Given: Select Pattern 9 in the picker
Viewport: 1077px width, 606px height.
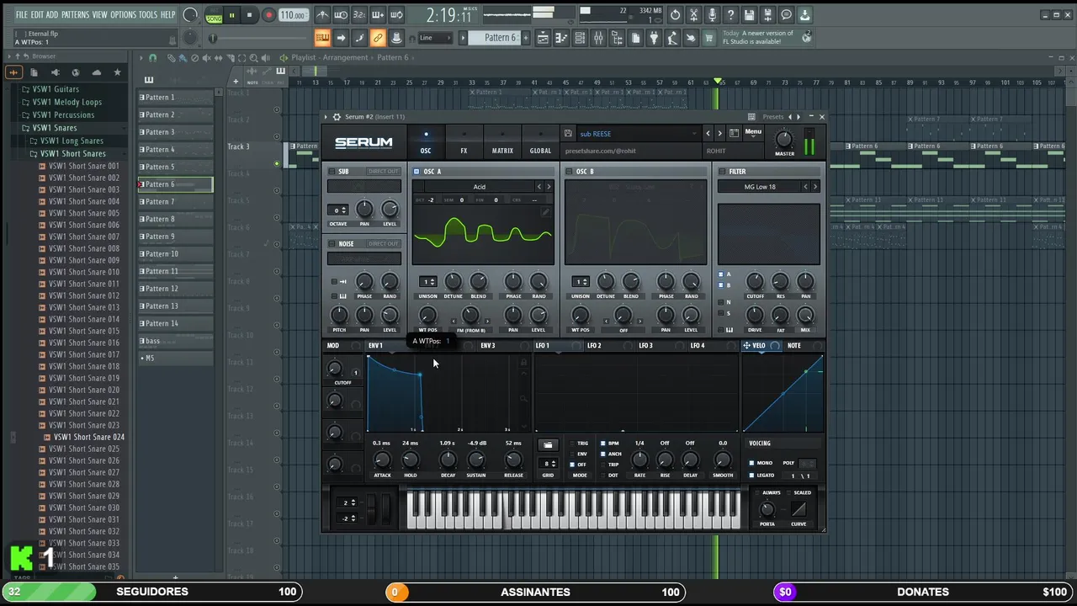Looking at the screenshot, I should pos(174,237).
